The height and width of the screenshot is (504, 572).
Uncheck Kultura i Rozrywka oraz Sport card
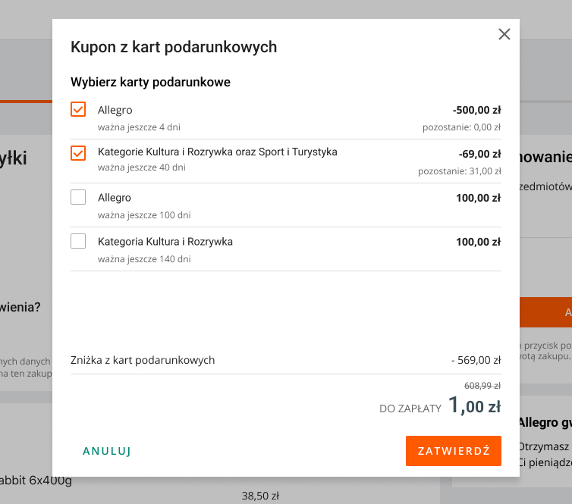click(x=78, y=153)
